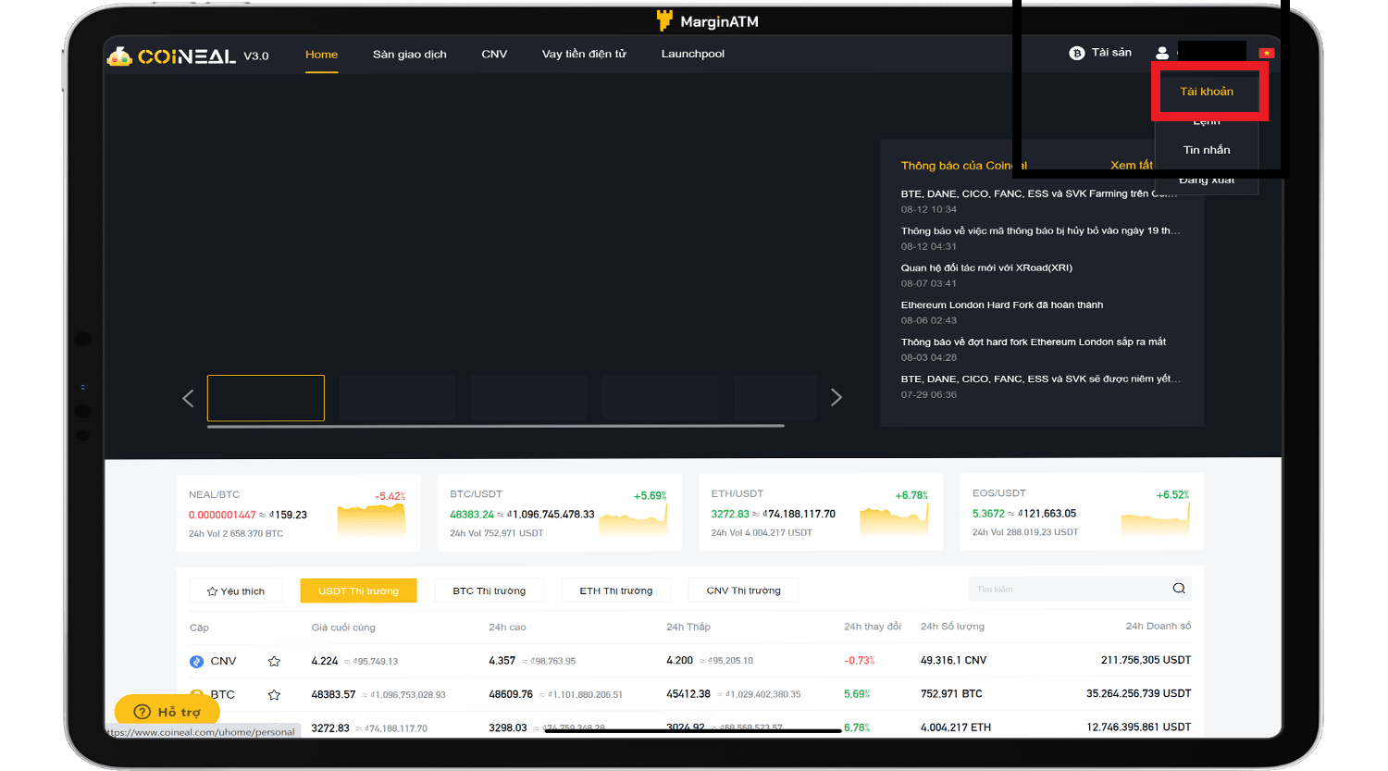Click BTC row price 48383.57
Viewport: 1388px width, 771px height.
pos(333,694)
